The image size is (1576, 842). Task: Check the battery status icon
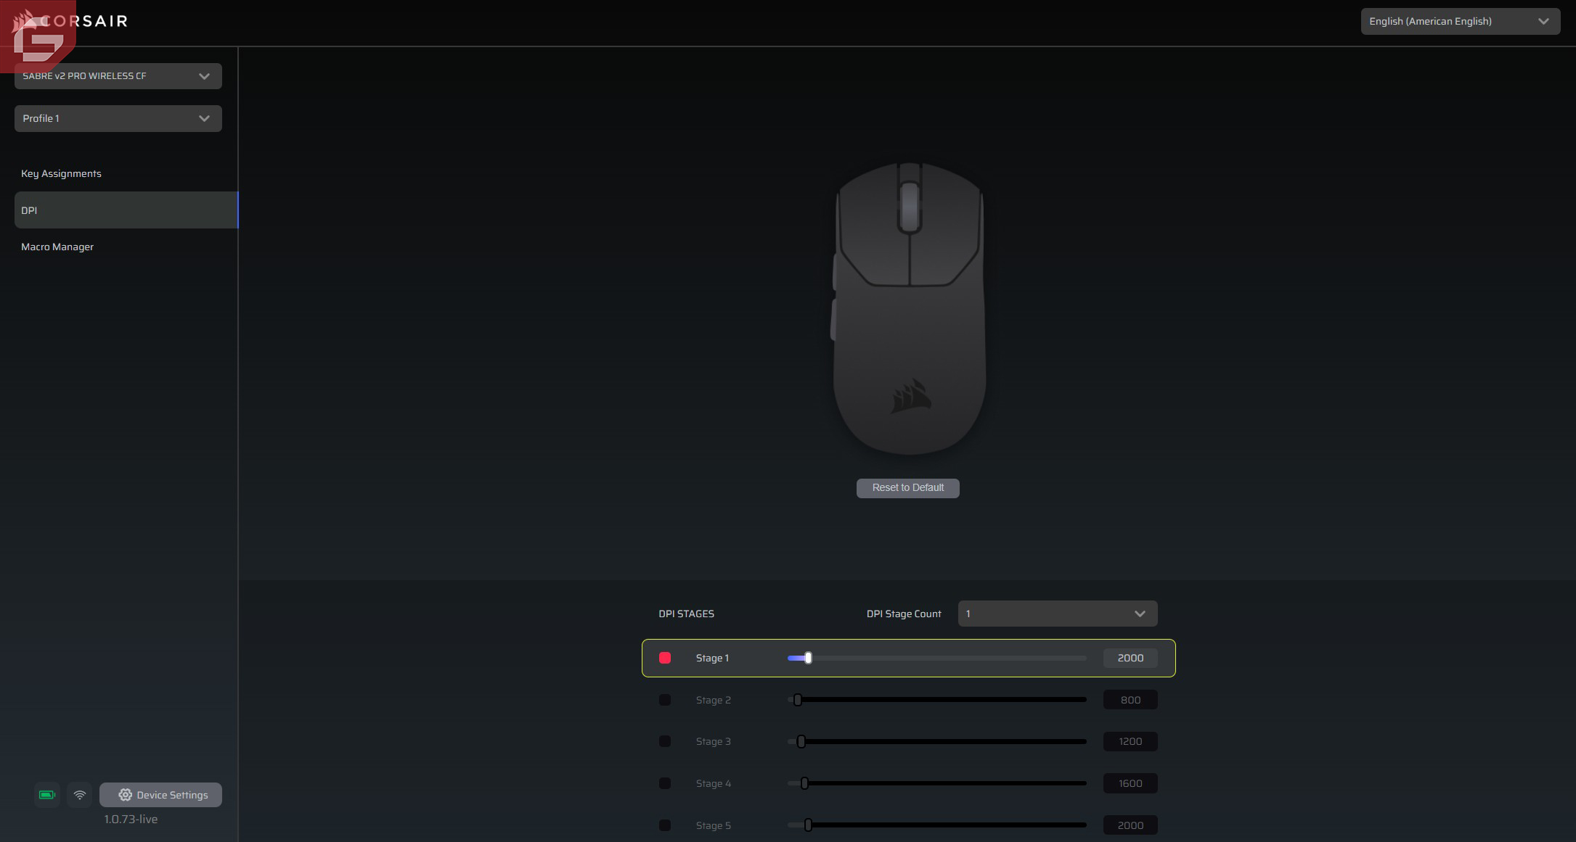[x=46, y=794]
